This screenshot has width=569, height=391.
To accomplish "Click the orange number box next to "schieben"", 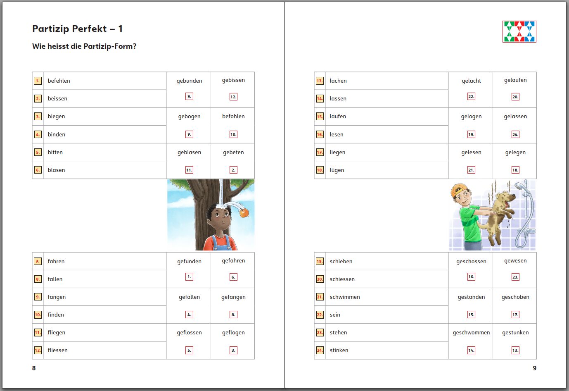I will (x=320, y=261).
